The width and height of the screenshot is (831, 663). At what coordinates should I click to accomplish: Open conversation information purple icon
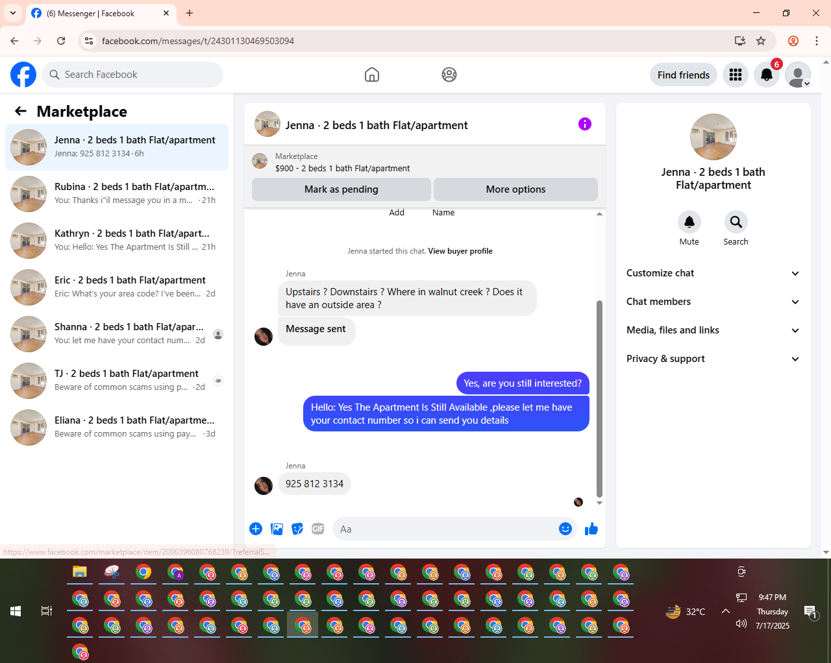point(585,124)
